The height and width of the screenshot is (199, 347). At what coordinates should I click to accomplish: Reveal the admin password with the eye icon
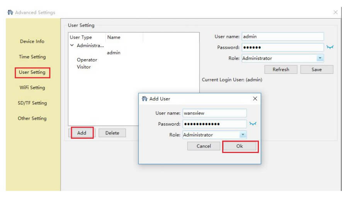coord(330,47)
